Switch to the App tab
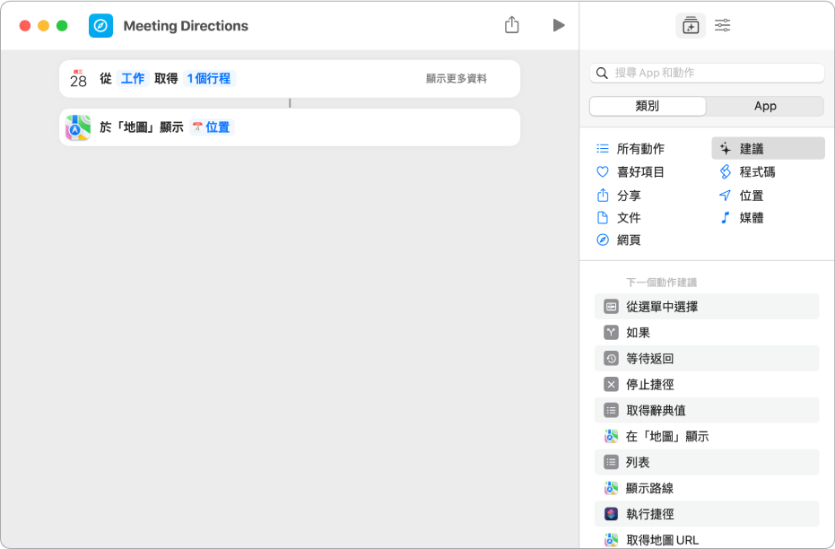Viewport: 835px width, 549px height. coord(765,106)
